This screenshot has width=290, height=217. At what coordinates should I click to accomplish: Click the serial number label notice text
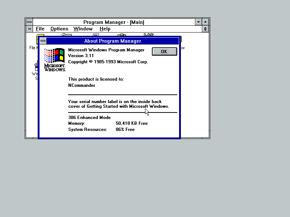click(x=119, y=104)
